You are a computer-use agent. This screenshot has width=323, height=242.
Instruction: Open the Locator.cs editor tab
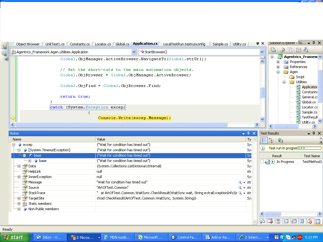coord(103,44)
